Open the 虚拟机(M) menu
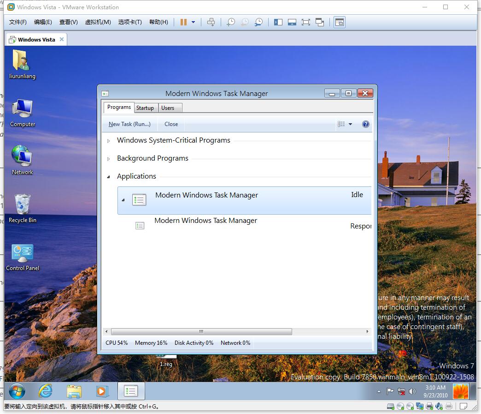 (x=98, y=22)
